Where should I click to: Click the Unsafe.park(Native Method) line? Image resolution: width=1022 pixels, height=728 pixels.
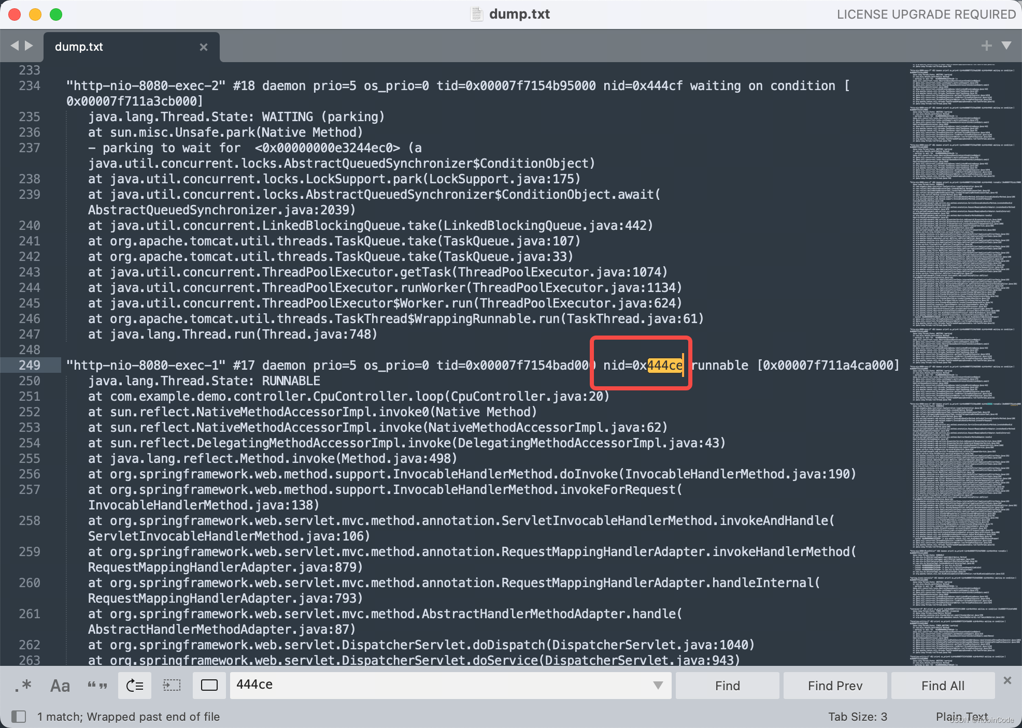[225, 132]
